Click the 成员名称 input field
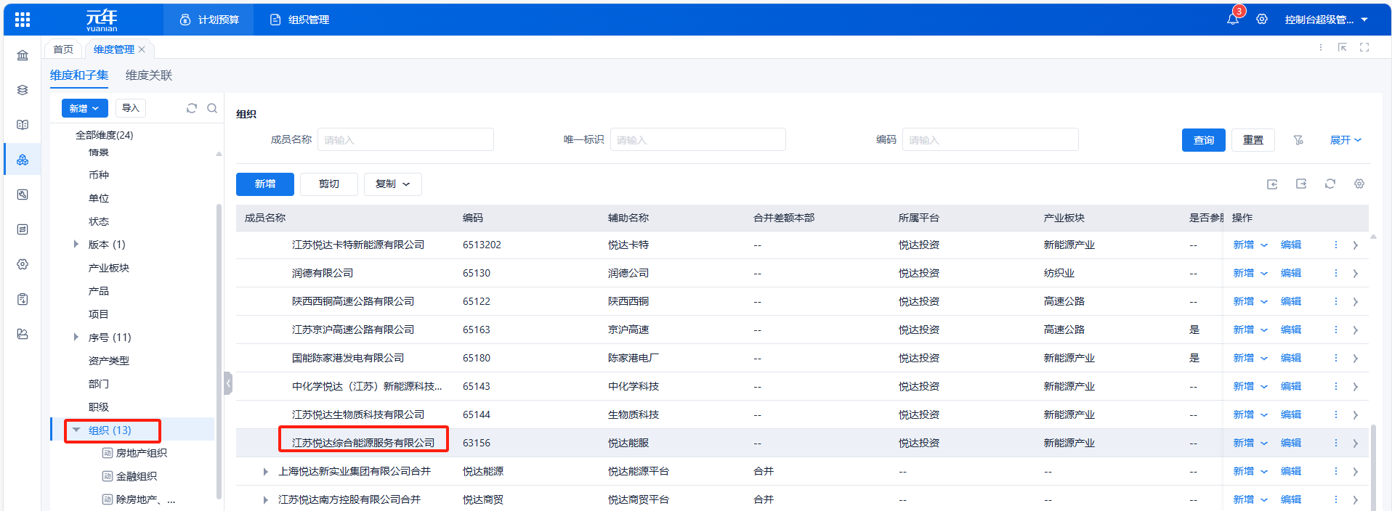Viewport: 1392px width, 511px height. click(x=405, y=140)
